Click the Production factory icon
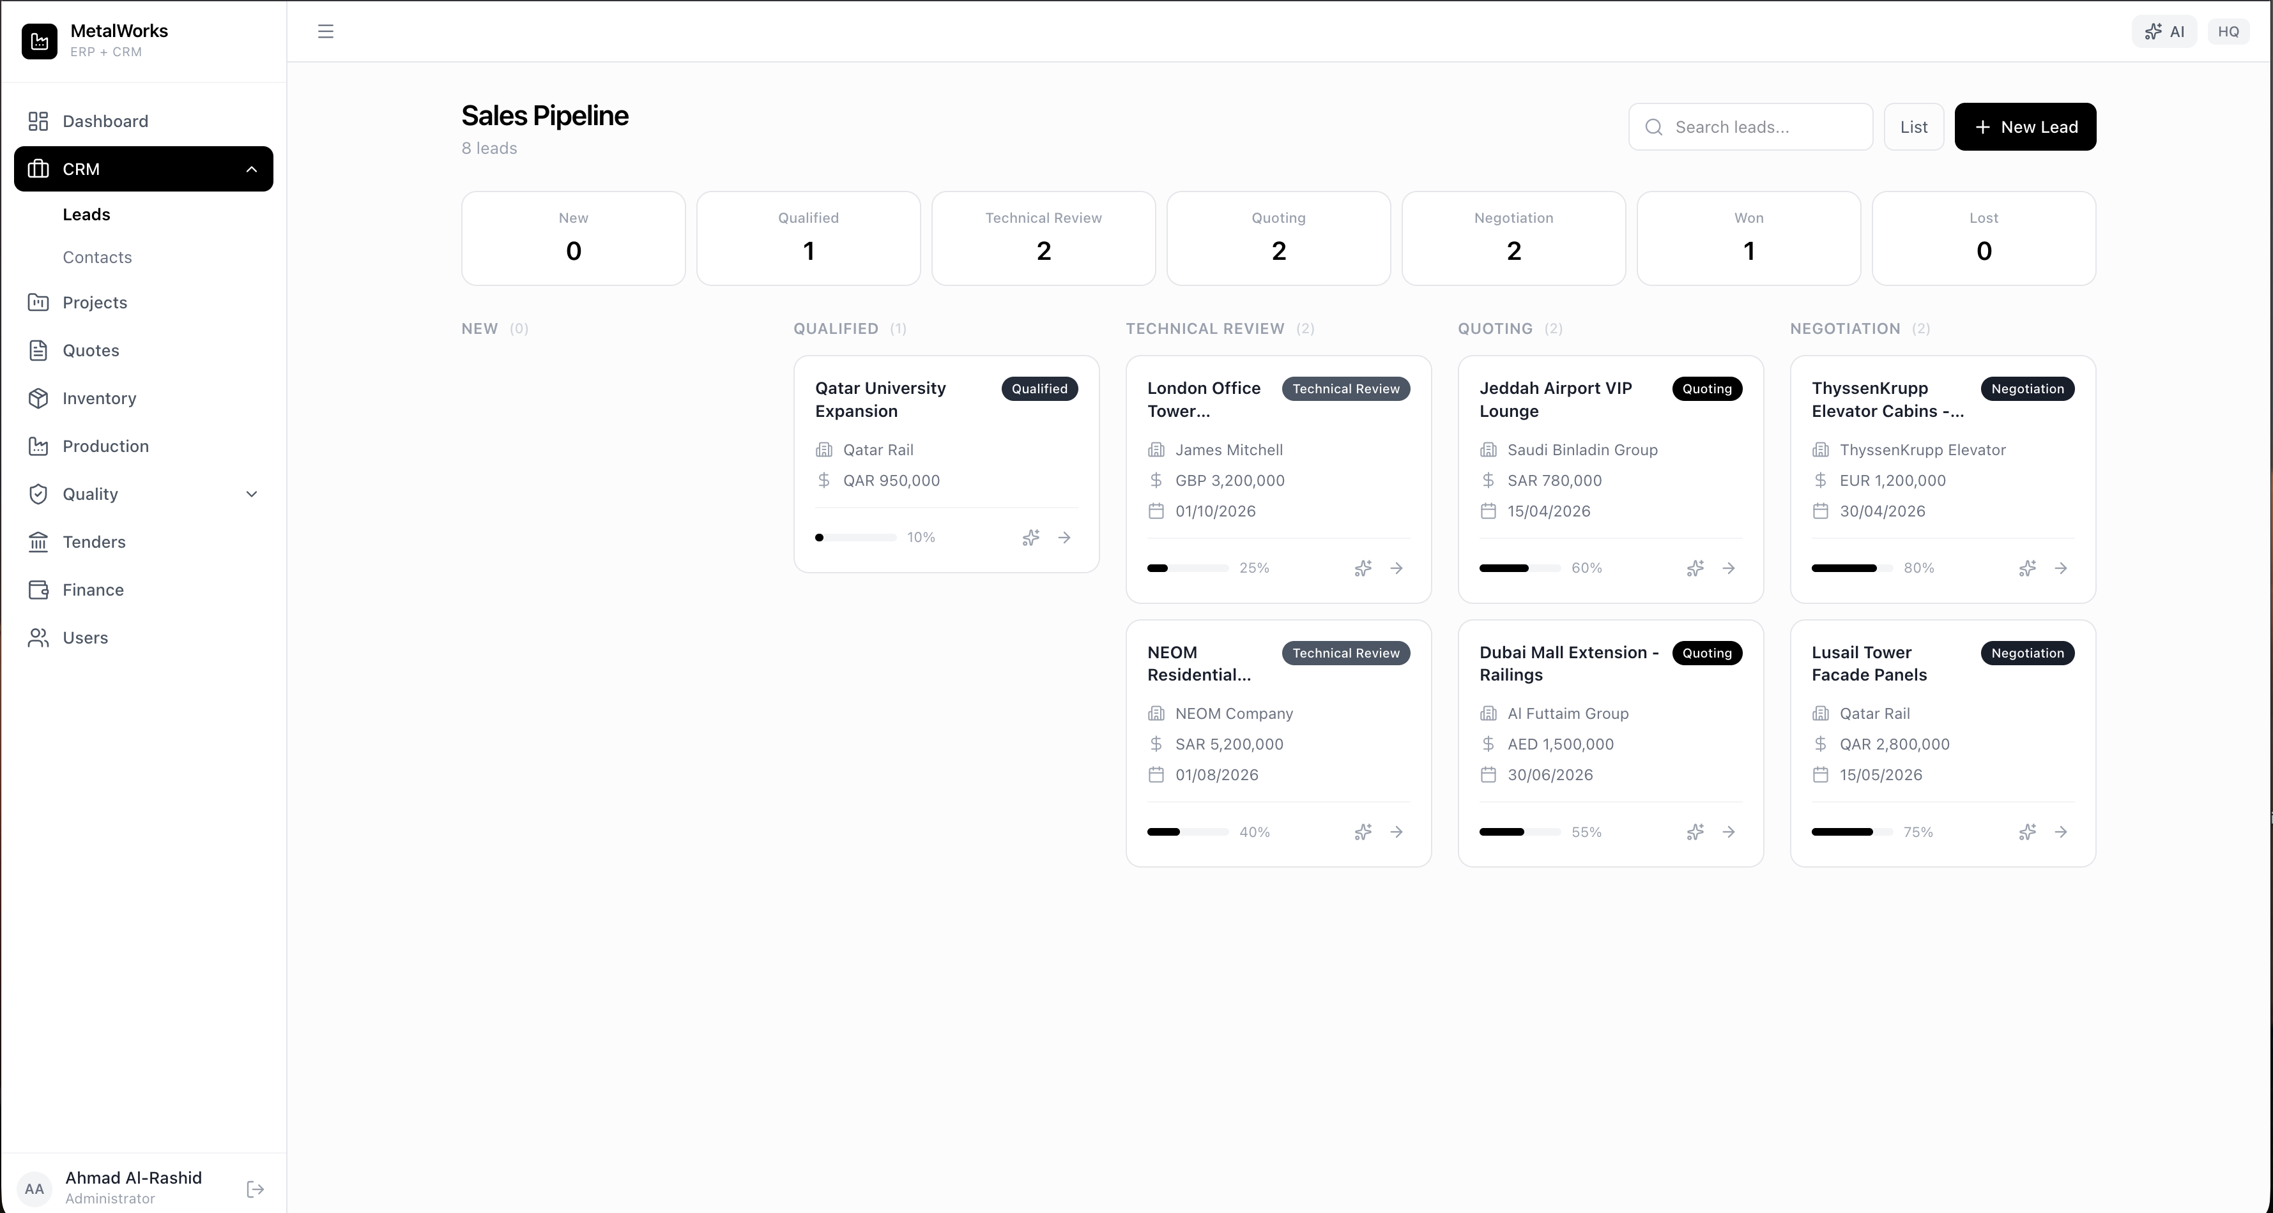The width and height of the screenshot is (2273, 1213). [38, 446]
